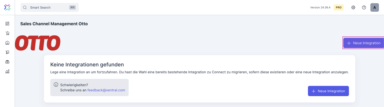The height and width of the screenshot is (107, 384).
Task: Open the settings gear icon
Action: pyautogui.click(x=353, y=7)
